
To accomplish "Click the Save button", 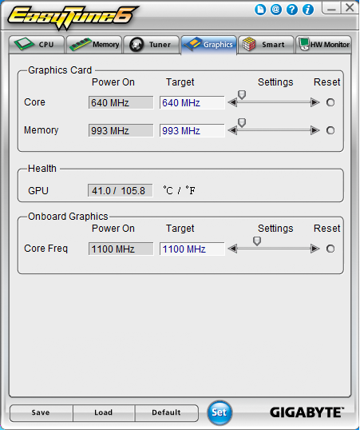I will [x=42, y=412].
